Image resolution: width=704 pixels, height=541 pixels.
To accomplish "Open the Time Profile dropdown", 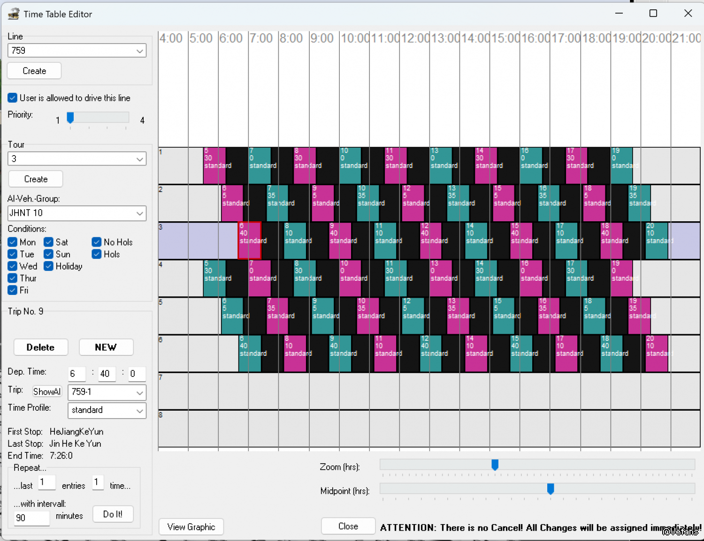I will coord(107,410).
